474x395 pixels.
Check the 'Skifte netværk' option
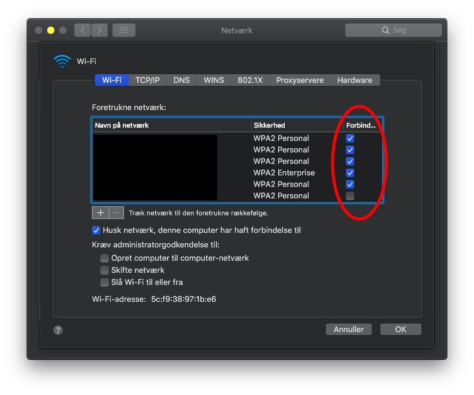(x=105, y=270)
